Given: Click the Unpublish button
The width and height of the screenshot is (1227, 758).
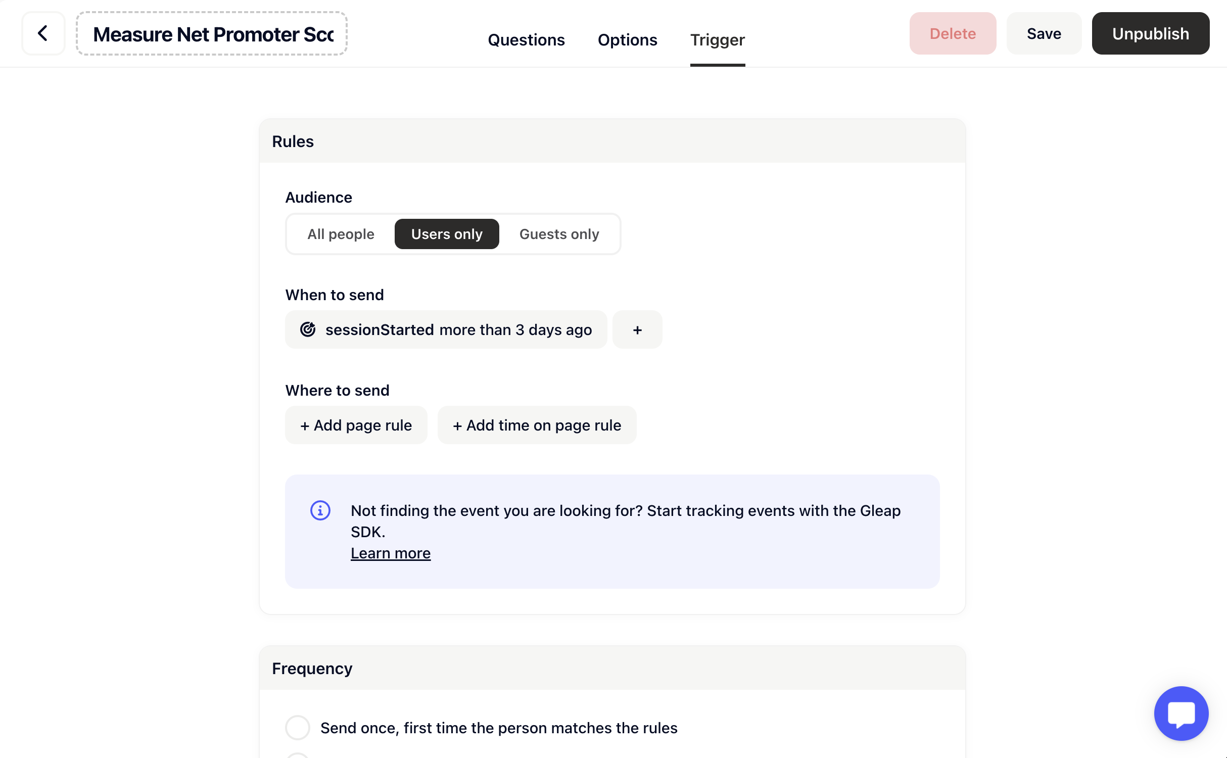Looking at the screenshot, I should point(1151,33).
